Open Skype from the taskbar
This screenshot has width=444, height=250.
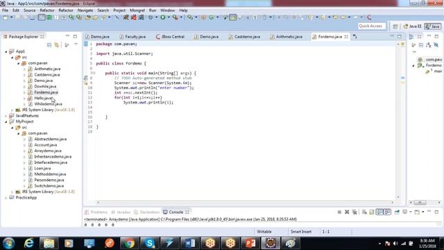[149, 243]
